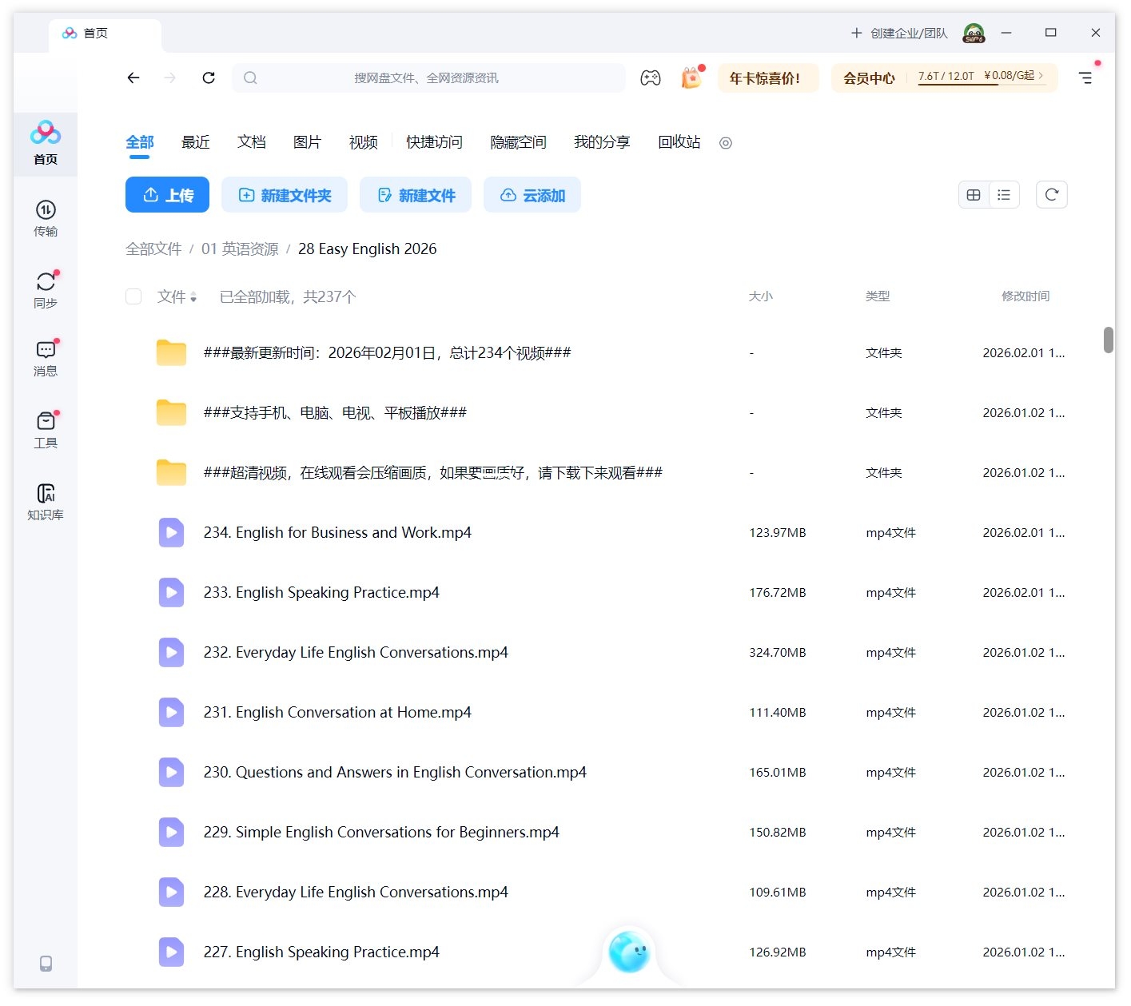Open the Transfer (传输) sidebar icon
1131x1006 pixels.
point(46,217)
